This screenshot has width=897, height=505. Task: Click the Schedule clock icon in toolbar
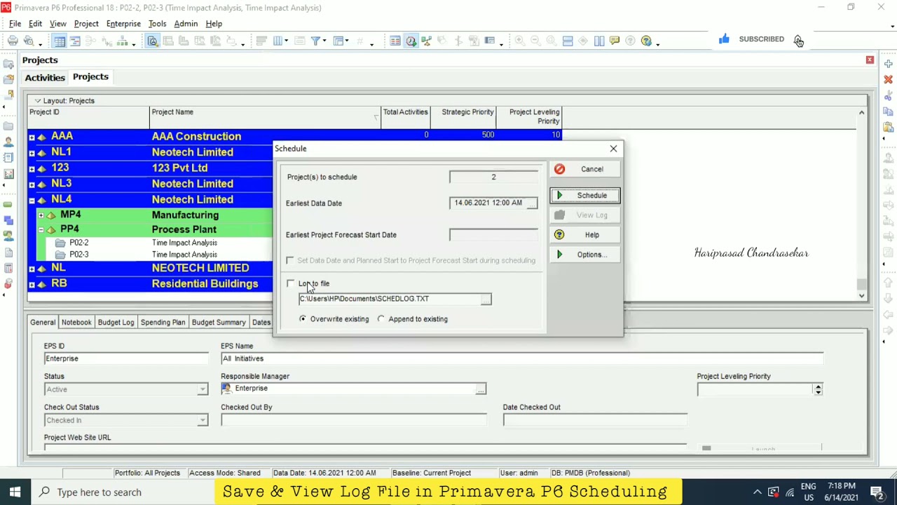pyautogui.click(x=411, y=41)
